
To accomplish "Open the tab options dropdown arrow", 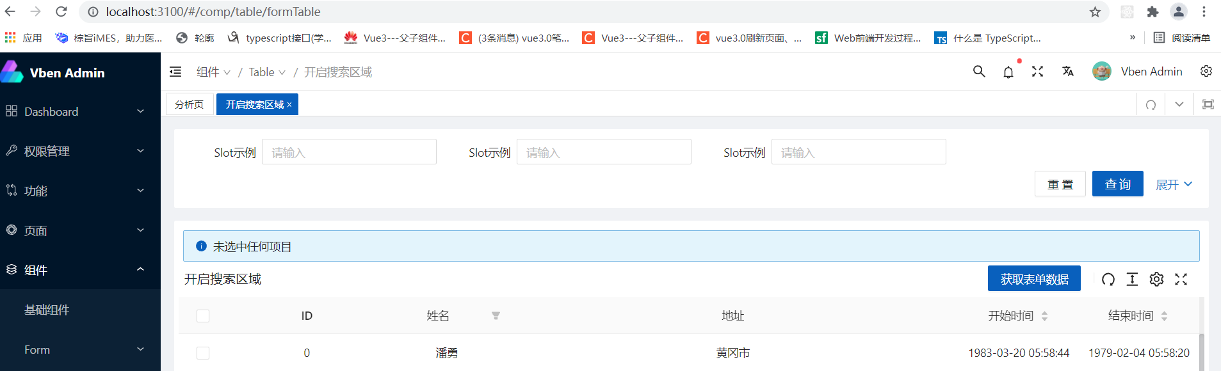I will (1179, 104).
